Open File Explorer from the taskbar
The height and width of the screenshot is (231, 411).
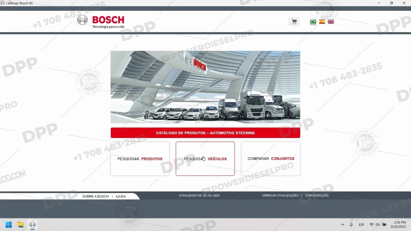click(21, 225)
